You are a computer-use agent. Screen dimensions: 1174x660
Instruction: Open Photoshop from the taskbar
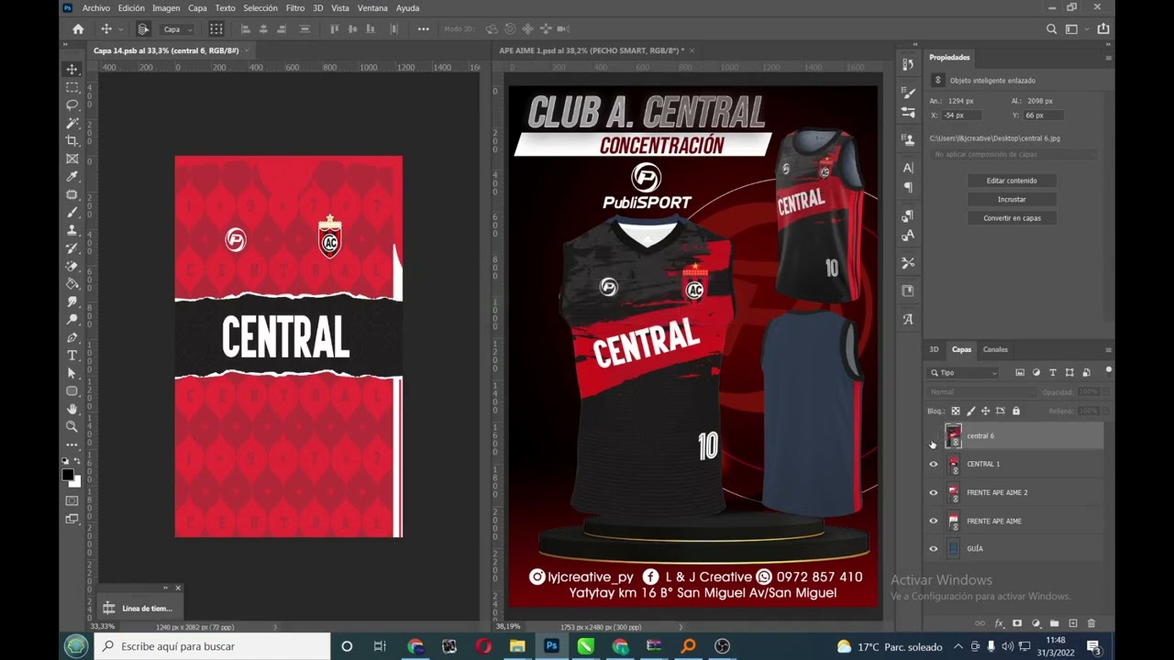[551, 646]
